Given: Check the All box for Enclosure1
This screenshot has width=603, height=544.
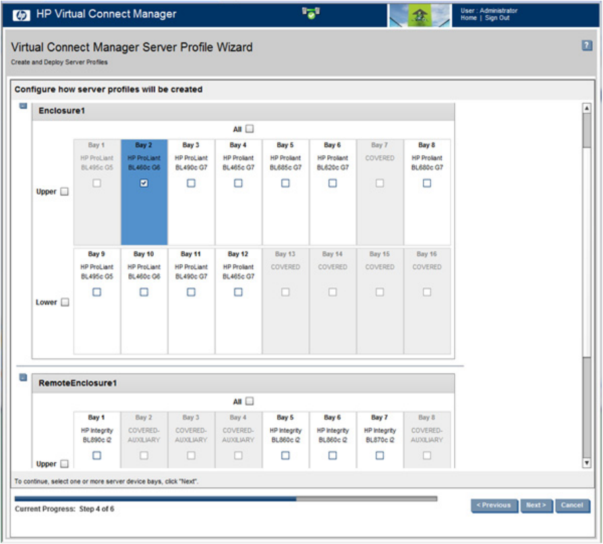Looking at the screenshot, I should 250,129.
